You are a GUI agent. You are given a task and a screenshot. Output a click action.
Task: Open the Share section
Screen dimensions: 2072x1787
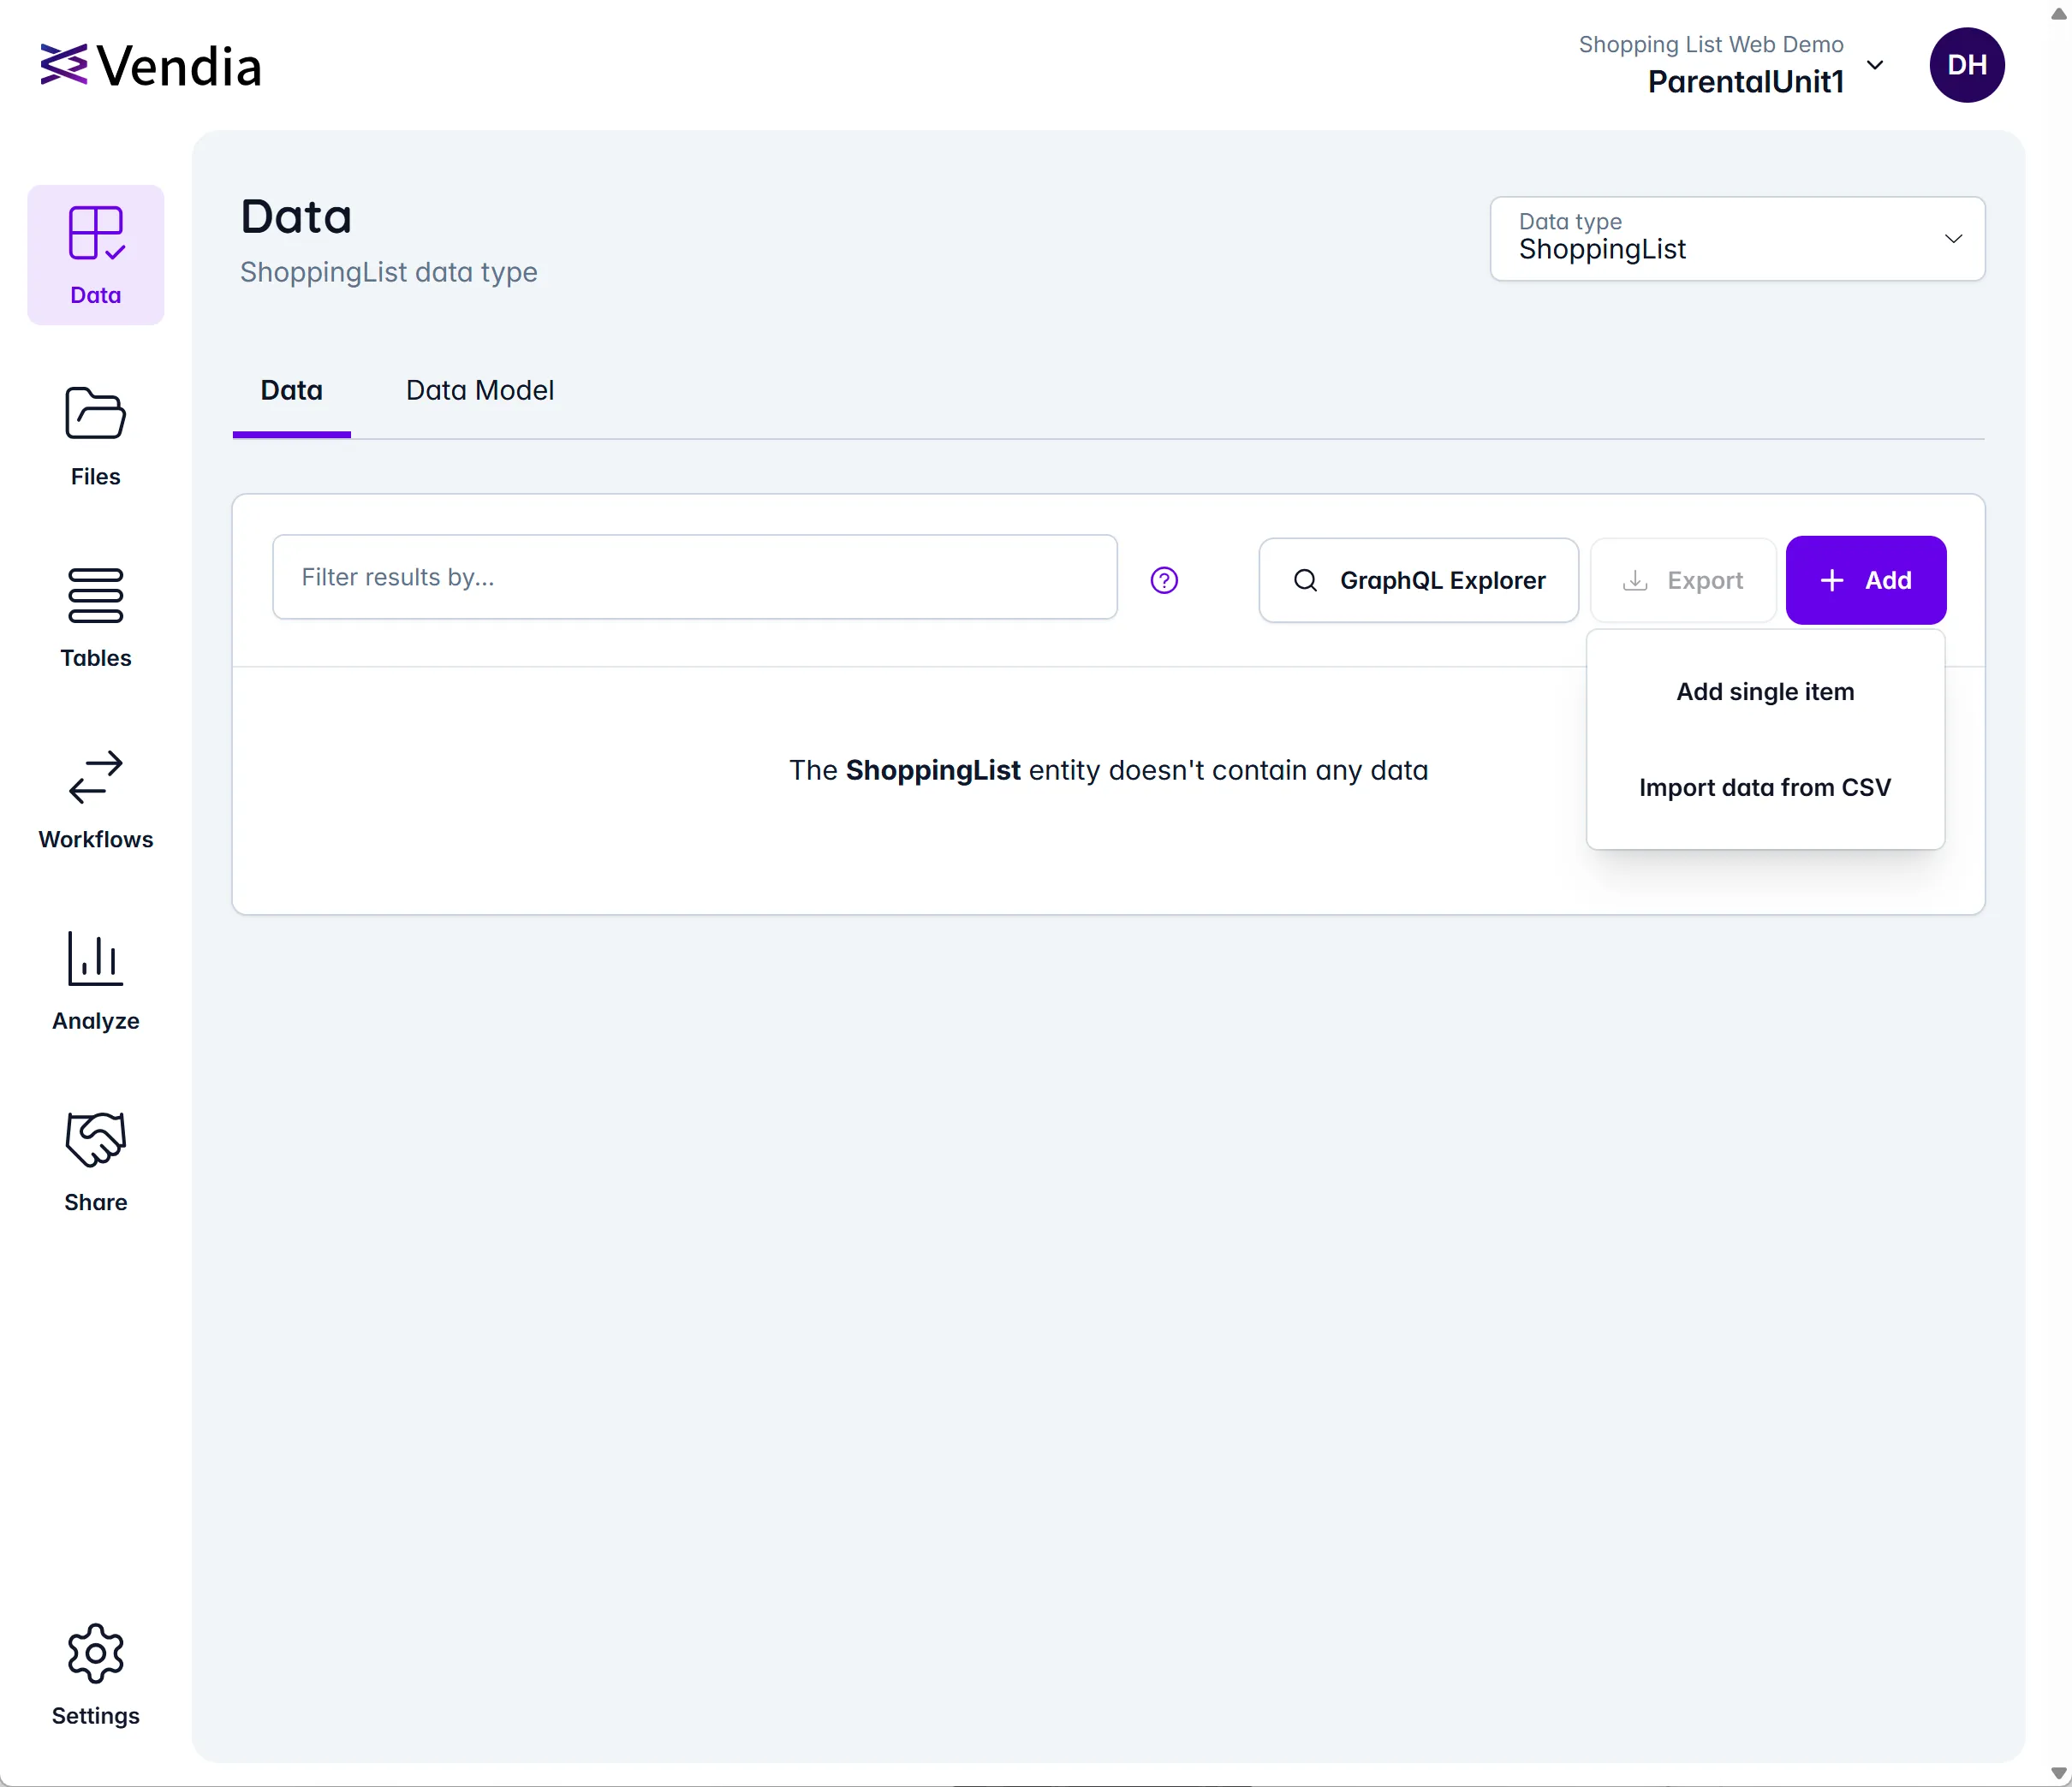click(96, 1162)
